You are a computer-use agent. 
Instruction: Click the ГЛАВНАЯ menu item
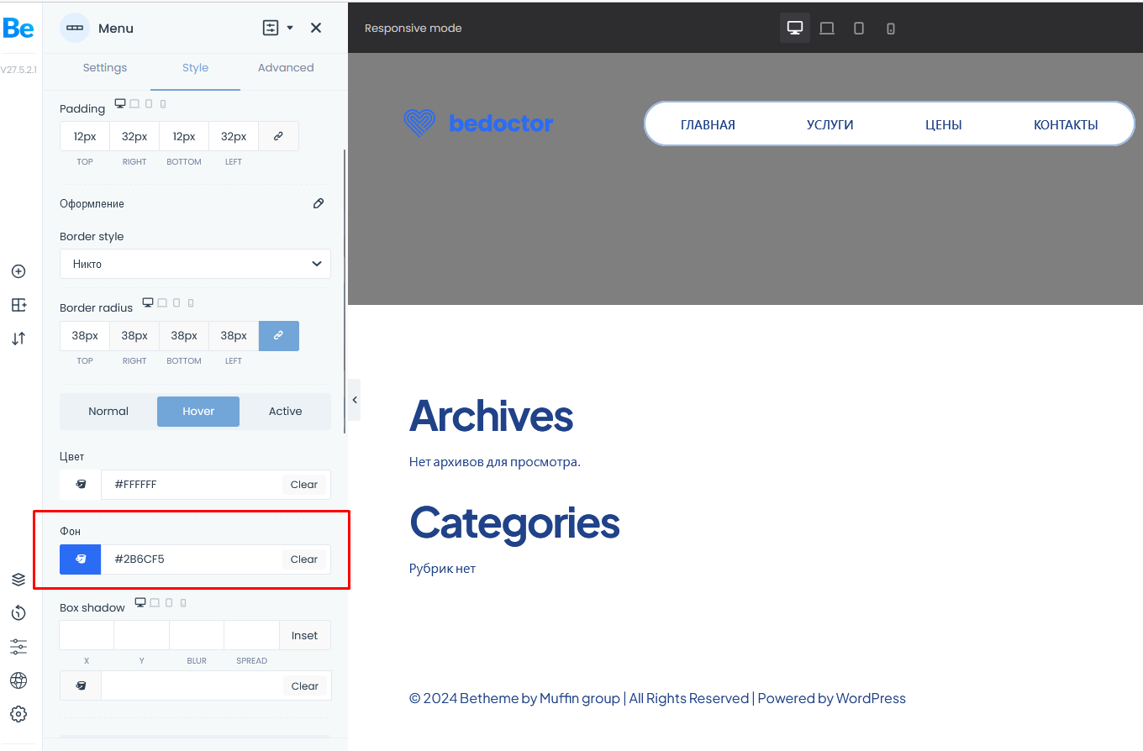pos(708,124)
